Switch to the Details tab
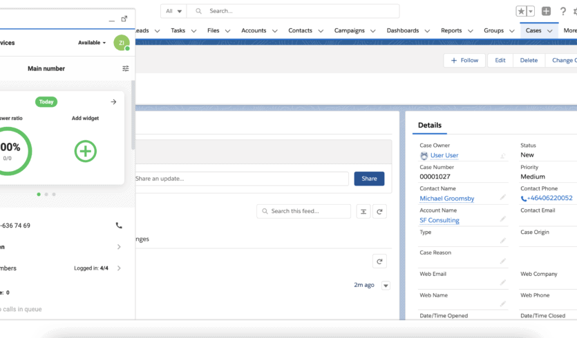577x338 pixels. point(430,126)
